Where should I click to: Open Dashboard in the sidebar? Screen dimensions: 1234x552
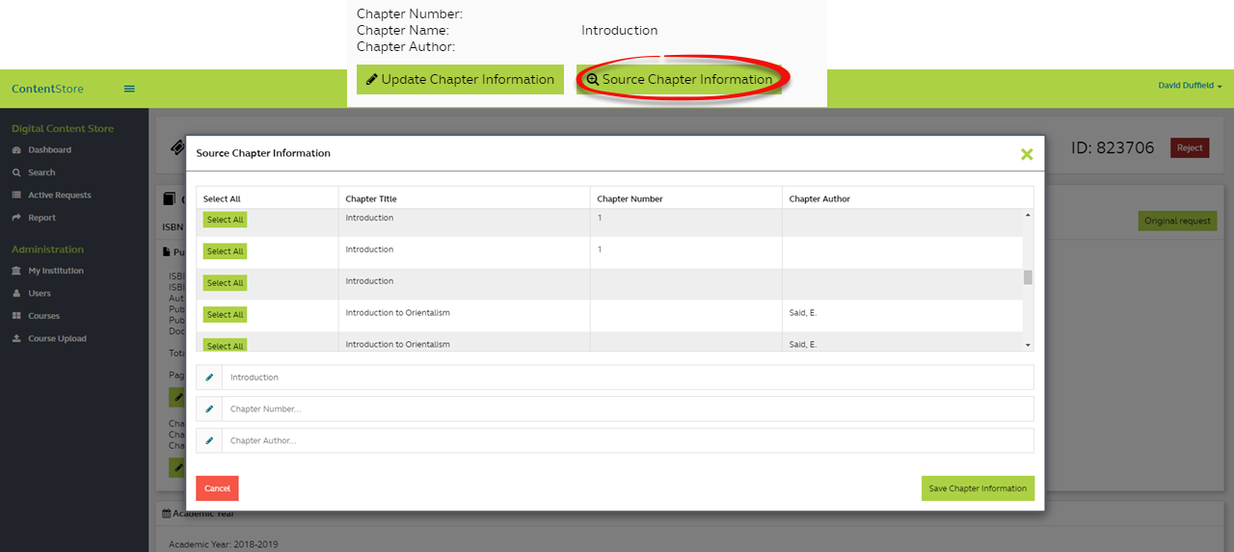(49, 150)
